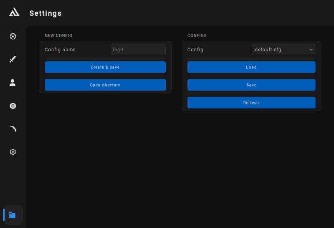
Task: Click the chevron arrow in config dropdown
Action: (311, 50)
